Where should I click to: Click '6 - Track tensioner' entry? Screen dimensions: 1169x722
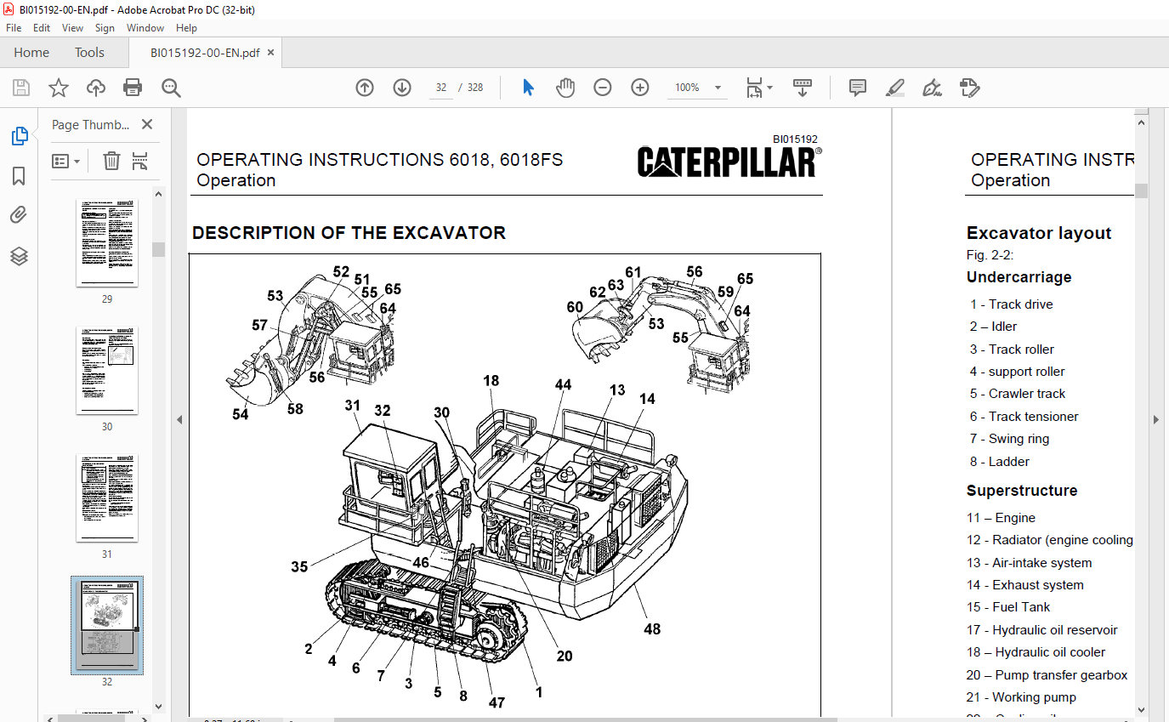point(1024,417)
